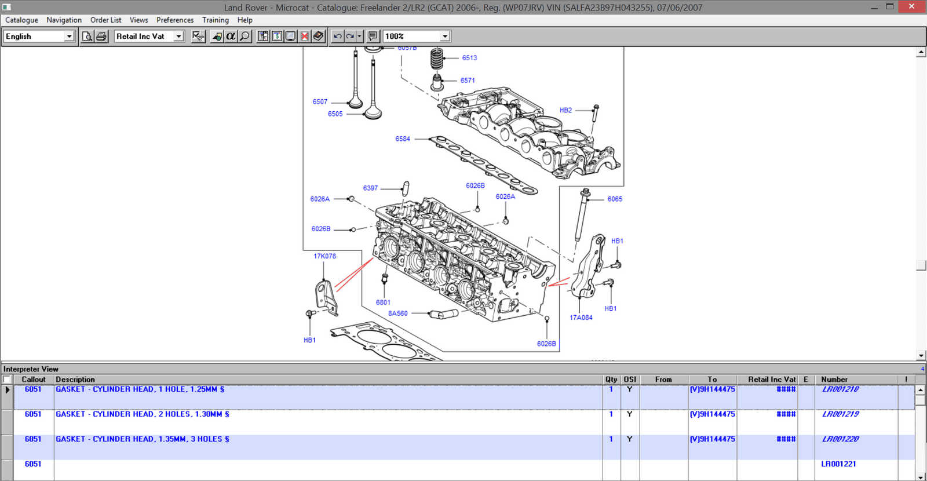
Task: Select part number LR001221
Action: (838, 464)
